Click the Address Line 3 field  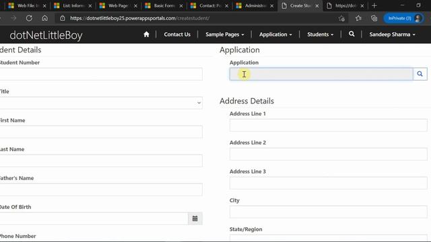click(x=329, y=183)
